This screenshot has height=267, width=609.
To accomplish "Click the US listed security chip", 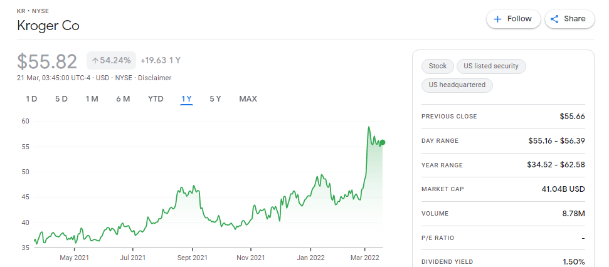I will (x=491, y=66).
